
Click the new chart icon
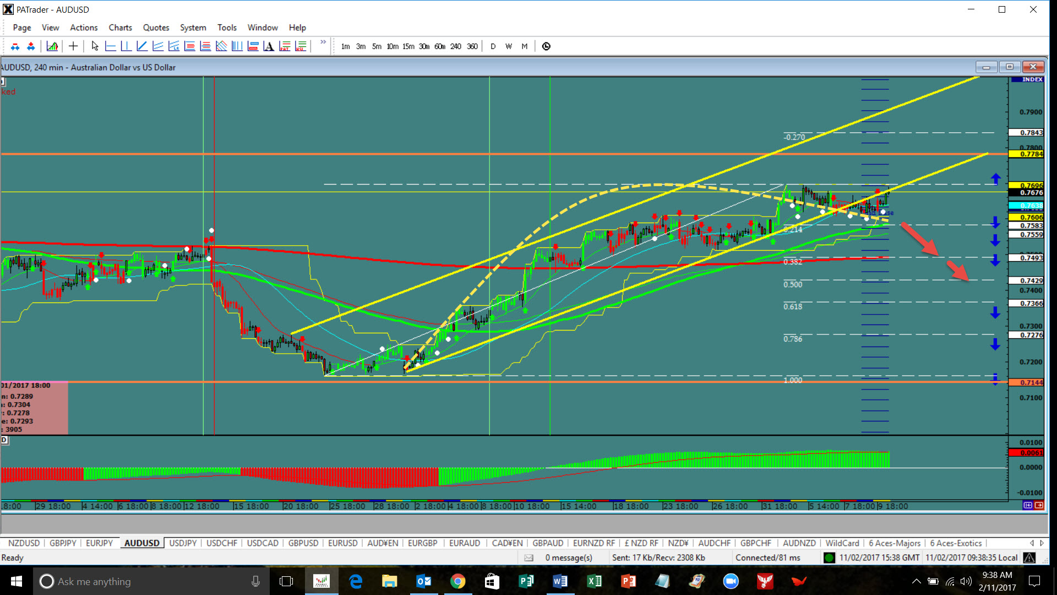click(x=52, y=46)
